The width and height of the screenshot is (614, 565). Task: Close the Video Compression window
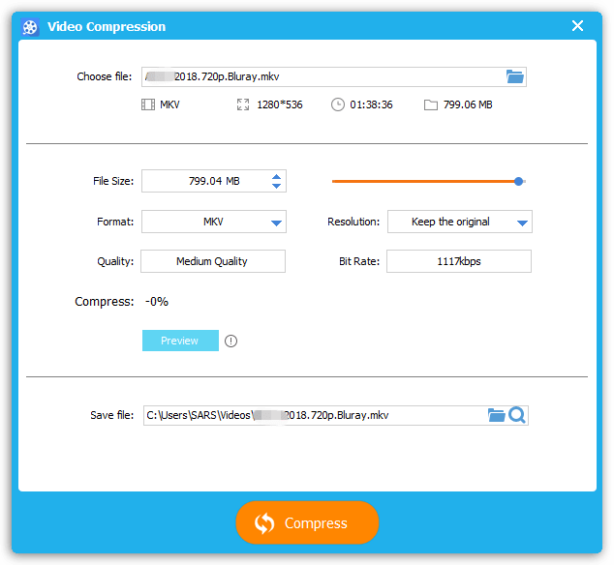pos(577,26)
